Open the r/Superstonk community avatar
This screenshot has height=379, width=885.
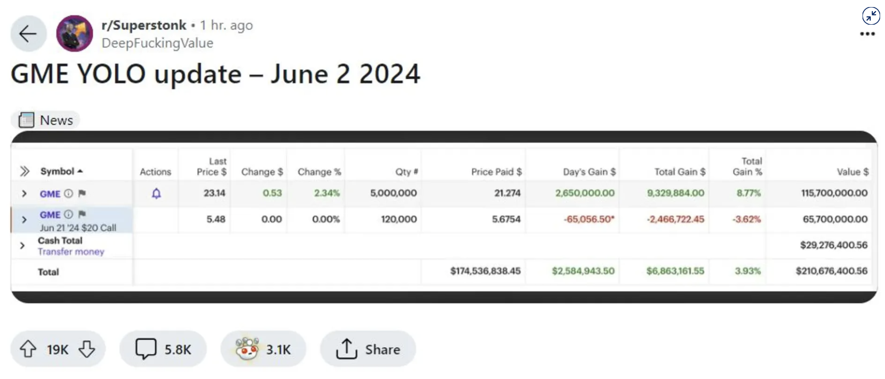pyautogui.click(x=75, y=33)
